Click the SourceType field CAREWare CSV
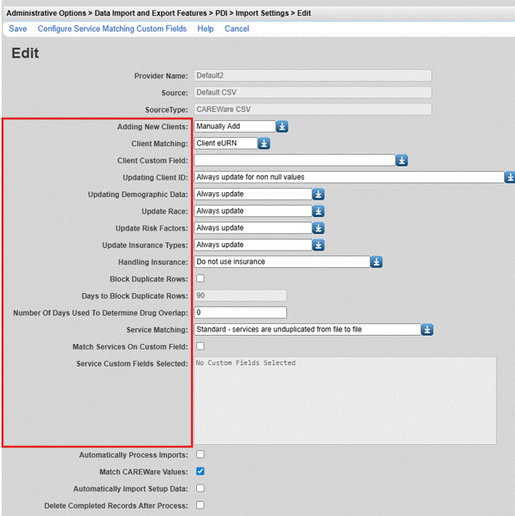Screen dimensions: 515x516 pyautogui.click(x=313, y=109)
